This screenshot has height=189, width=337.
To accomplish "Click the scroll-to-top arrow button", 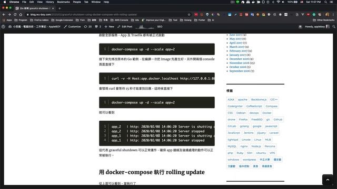I will pyautogui.click(x=328, y=180).
